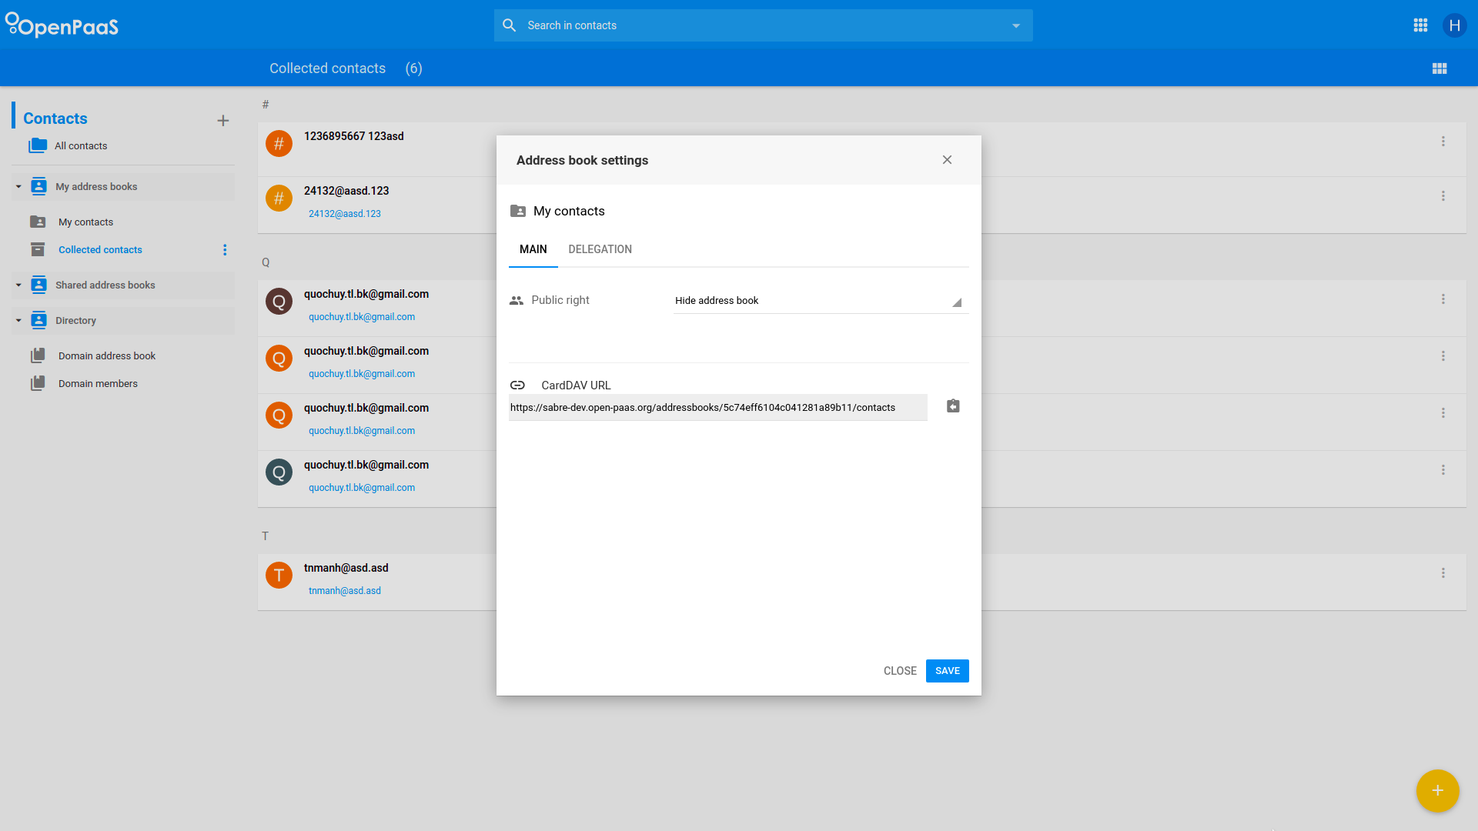Click the yellow add contact button
The width and height of the screenshot is (1478, 831).
(x=1437, y=790)
